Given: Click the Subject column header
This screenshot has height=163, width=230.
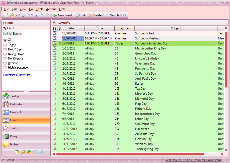Looking at the screenshot, I should (176, 28).
